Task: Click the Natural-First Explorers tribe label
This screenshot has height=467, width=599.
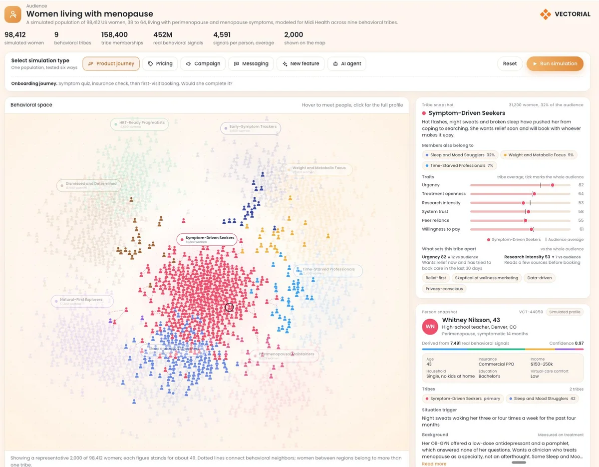Action: 82,301
